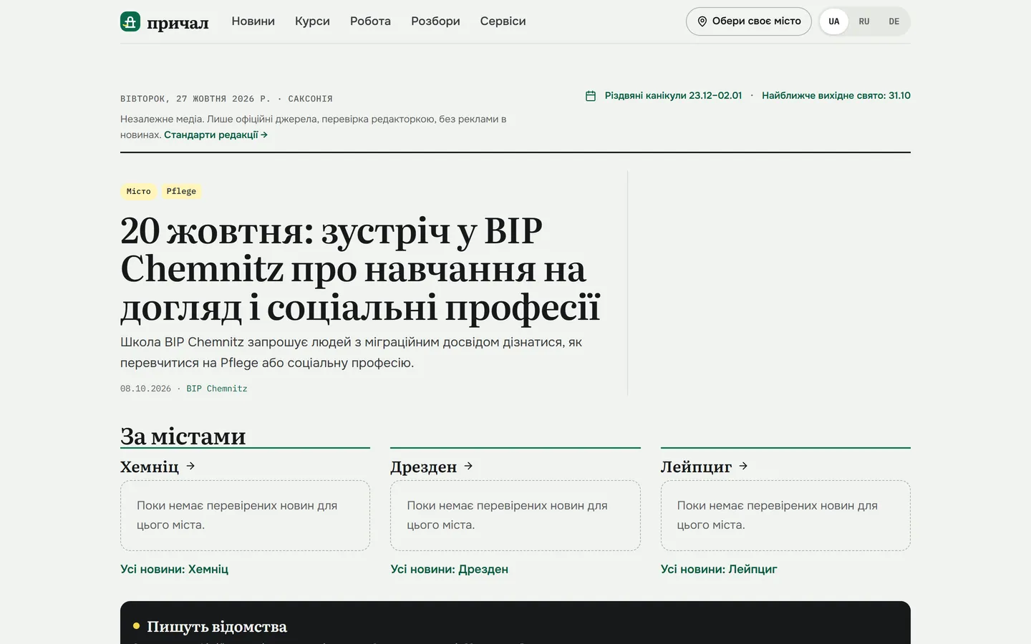Open Усі новини: Хемніц link
The height and width of the screenshot is (644, 1031).
(x=174, y=569)
